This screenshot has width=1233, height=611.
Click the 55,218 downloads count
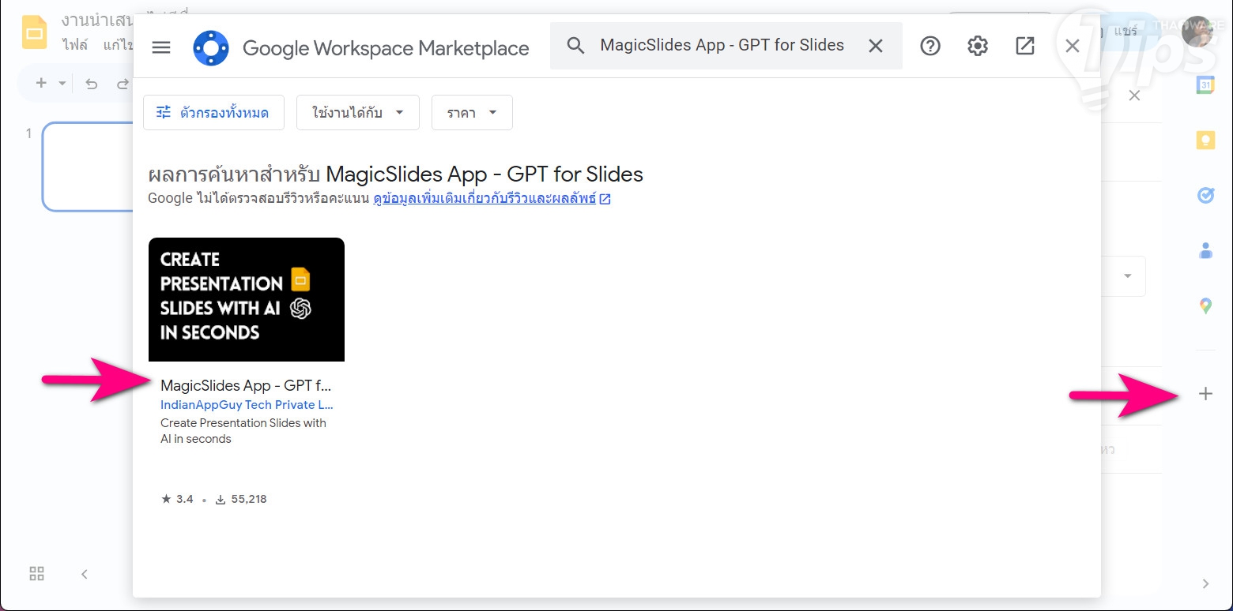tap(241, 499)
